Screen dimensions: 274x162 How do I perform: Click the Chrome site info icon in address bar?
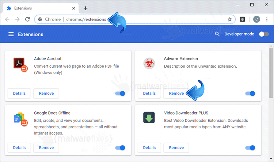[40, 19]
